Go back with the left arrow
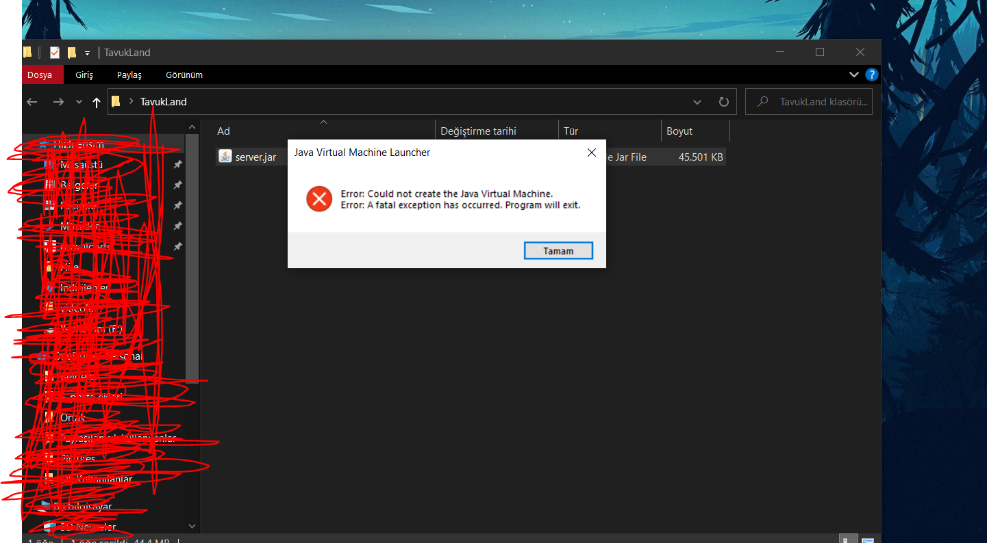Viewport: 987px width, 543px height. [x=32, y=102]
